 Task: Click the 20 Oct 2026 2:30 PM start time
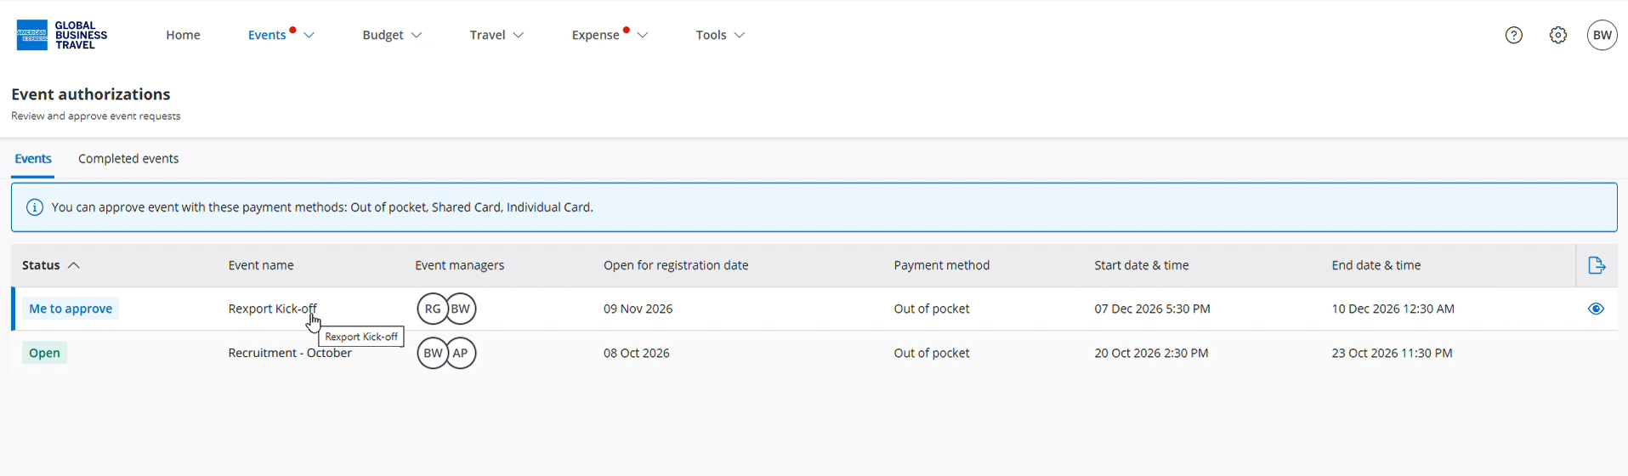pyautogui.click(x=1151, y=353)
